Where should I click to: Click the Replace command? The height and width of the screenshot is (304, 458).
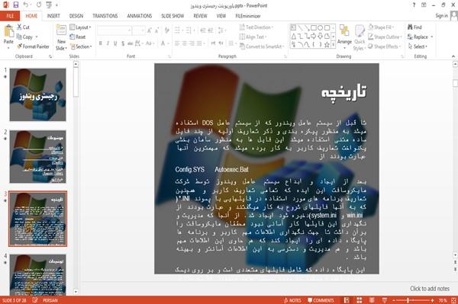tap(418, 37)
